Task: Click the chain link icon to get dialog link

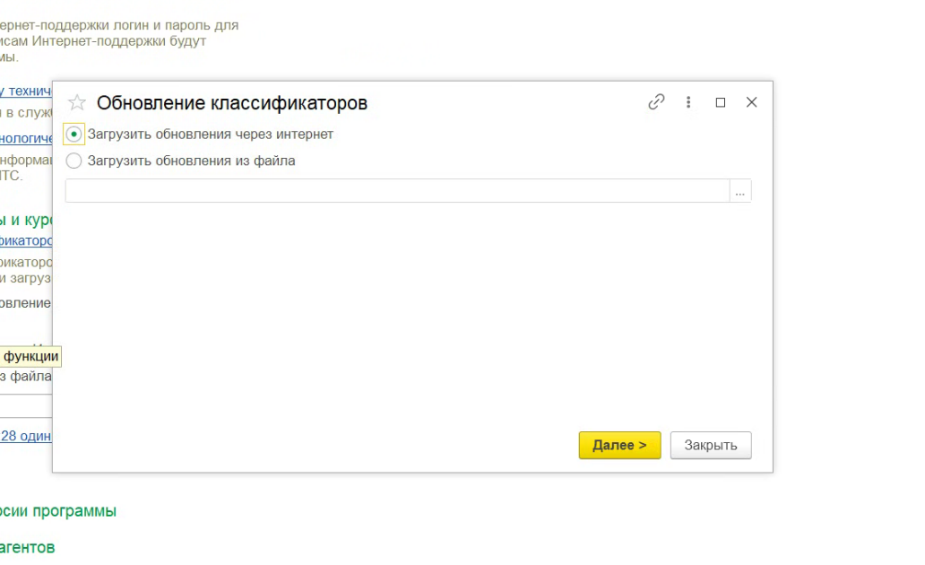Action: pyautogui.click(x=656, y=102)
